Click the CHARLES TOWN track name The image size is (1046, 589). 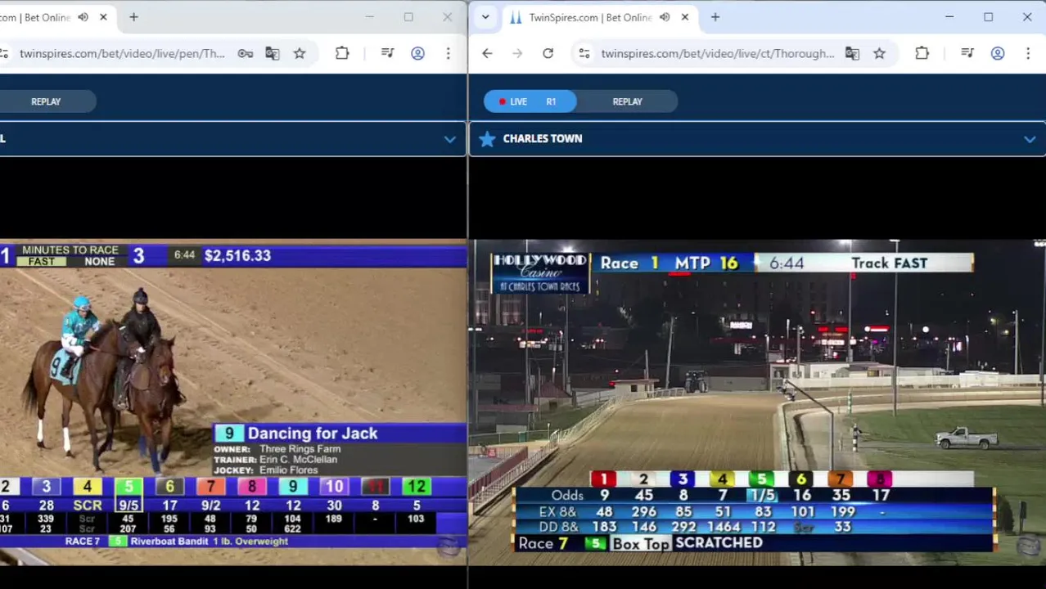[543, 139]
